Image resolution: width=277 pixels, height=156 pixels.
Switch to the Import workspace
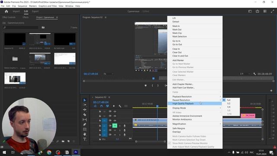pos(16,11)
